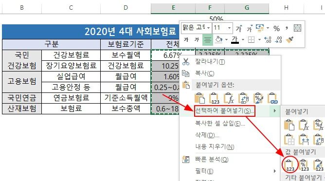The width and height of the screenshot is (325, 181).
Task: Click Values and number formatting %123 icon
Action: coord(304,165)
